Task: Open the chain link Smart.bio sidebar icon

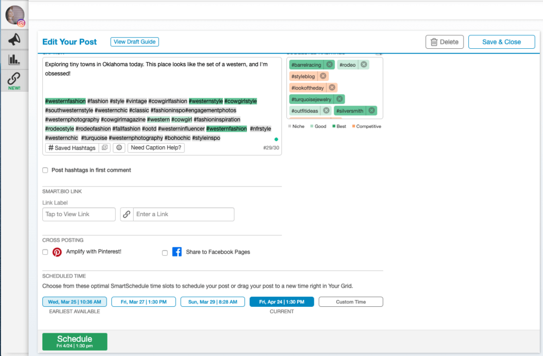Action: [x=14, y=79]
